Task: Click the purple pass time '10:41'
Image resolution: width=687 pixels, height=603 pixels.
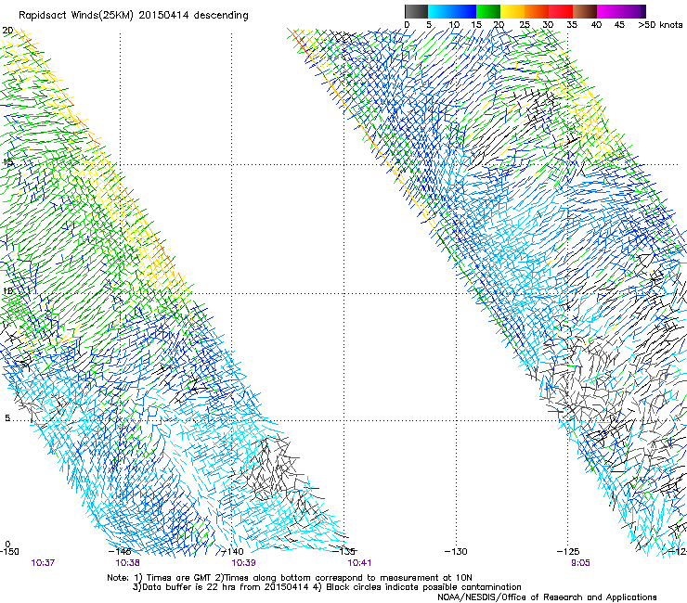Action: [359, 563]
